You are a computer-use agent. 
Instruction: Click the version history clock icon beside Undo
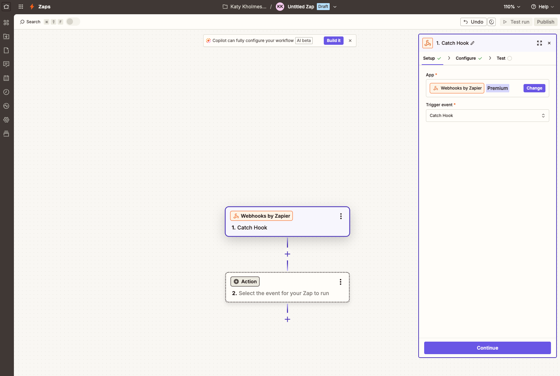pos(492,22)
